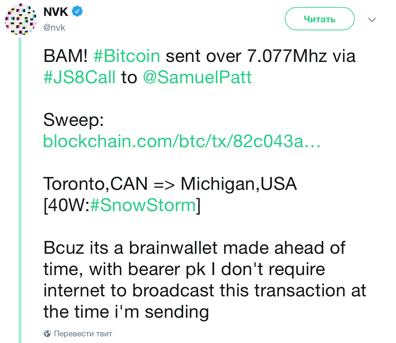Select the Перевести твит translate link
The height and width of the screenshot is (343, 396).
coord(83,334)
